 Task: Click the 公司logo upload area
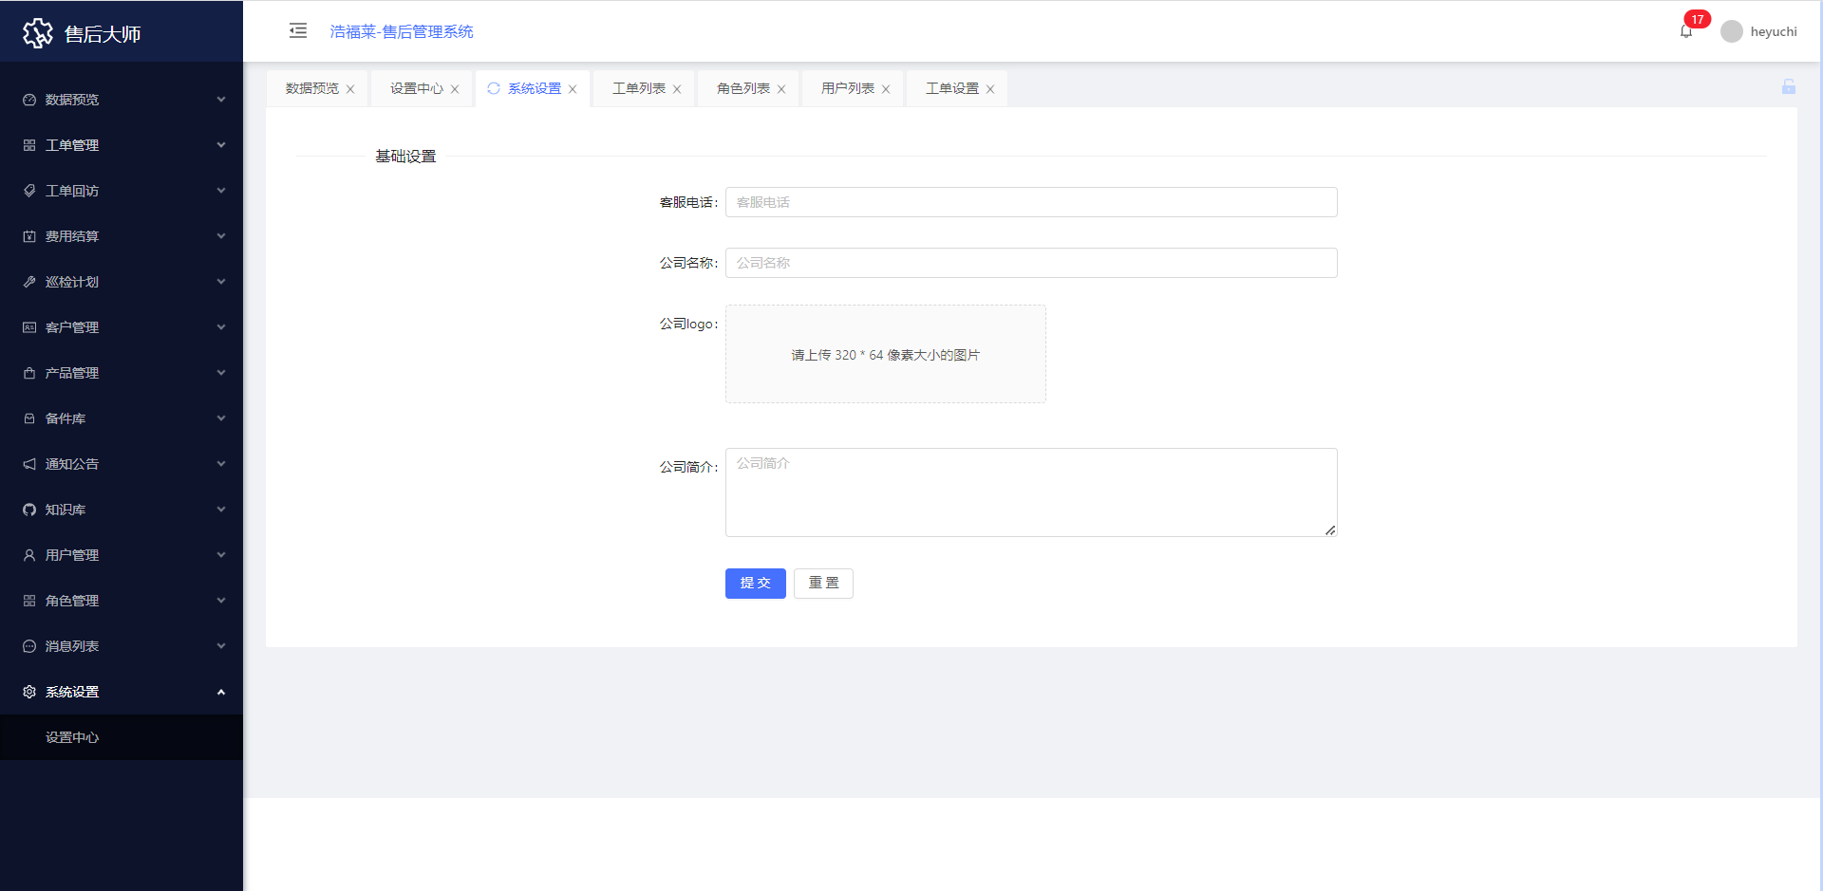[x=885, y=354]
